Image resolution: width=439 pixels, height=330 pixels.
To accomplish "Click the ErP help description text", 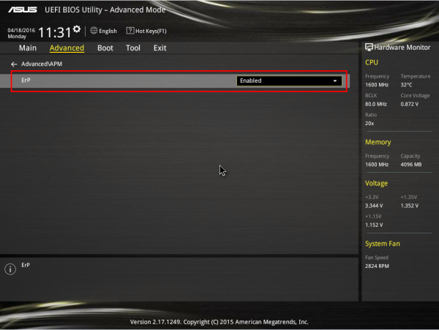I will click(26, 265).
